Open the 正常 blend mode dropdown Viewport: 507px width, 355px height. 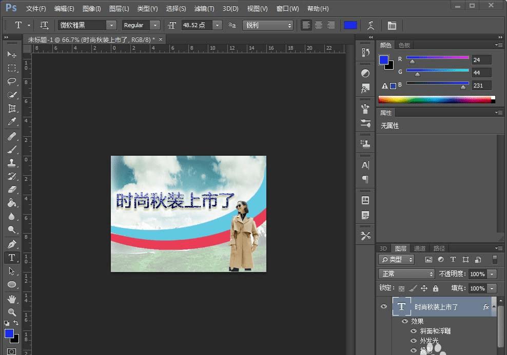pyautogui.click(x=406, y=274)
